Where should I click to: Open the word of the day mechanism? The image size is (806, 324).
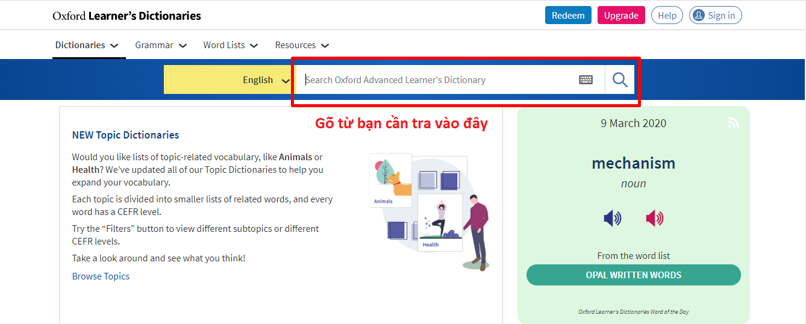pyautogui.click(x=633, y=163)
